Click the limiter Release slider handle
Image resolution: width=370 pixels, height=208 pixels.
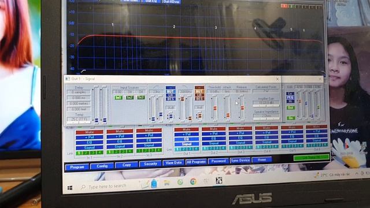[242, 108]
